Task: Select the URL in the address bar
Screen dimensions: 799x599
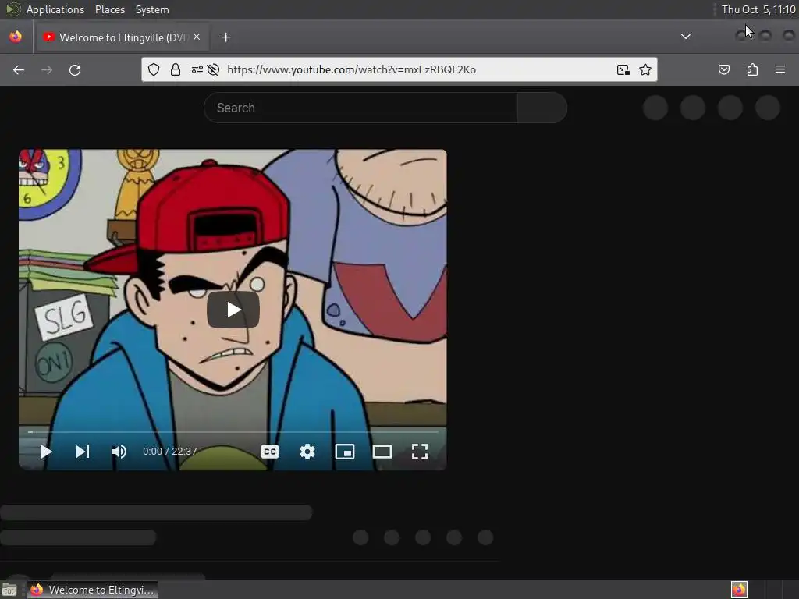Action: 352,69
